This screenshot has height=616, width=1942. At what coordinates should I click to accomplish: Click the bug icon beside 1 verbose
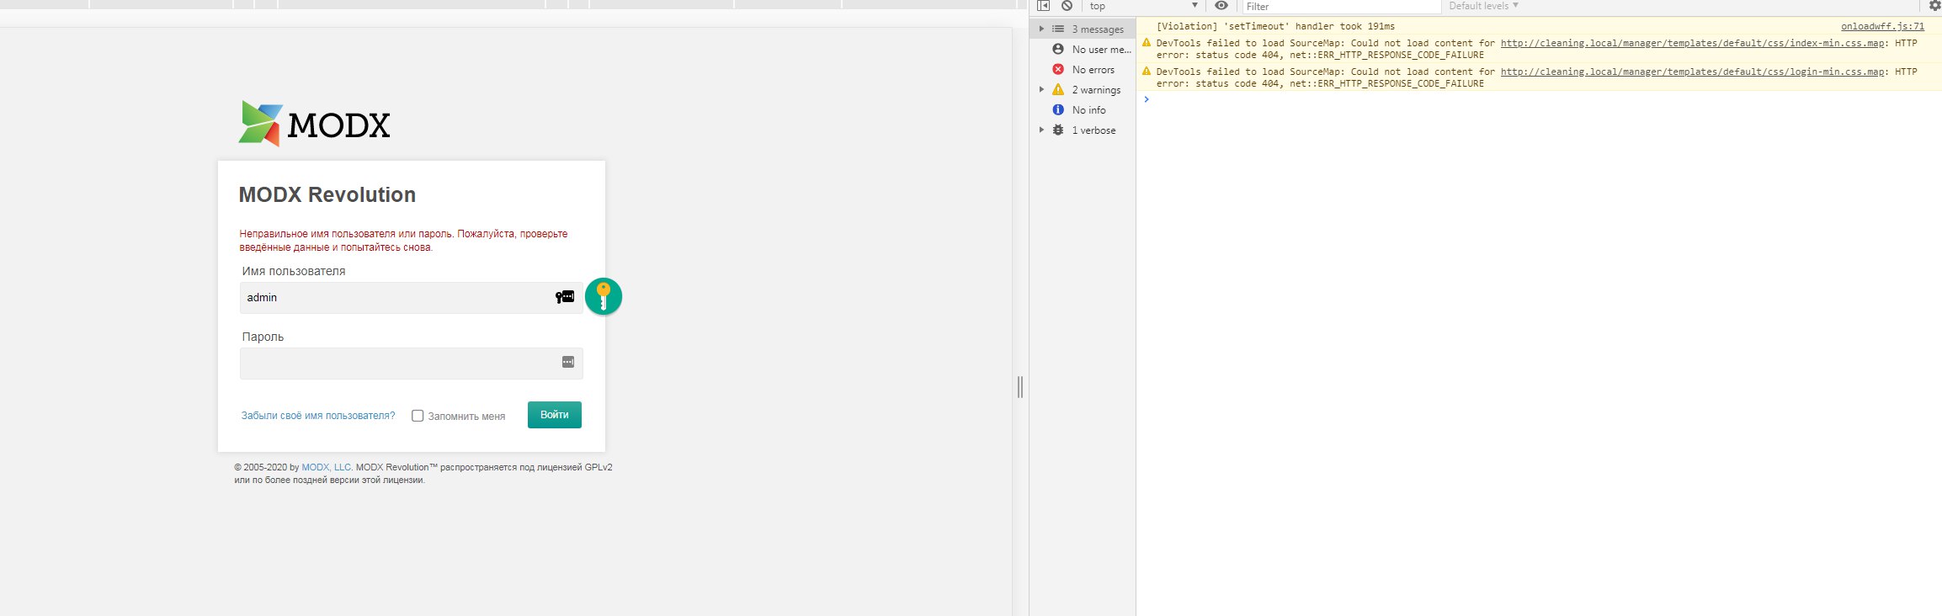(x=1058, y=130)
